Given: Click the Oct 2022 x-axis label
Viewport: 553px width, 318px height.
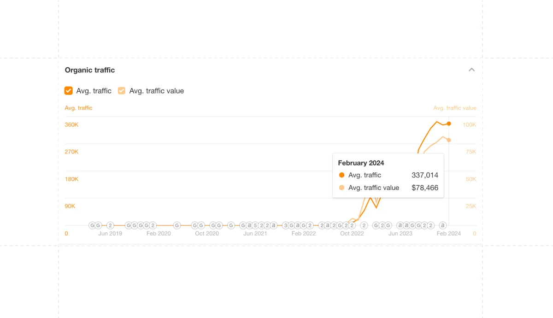Looking at the screenshot, I should point(352,234).
